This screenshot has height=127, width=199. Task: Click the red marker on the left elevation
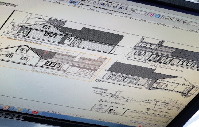[x=46, y=52]
